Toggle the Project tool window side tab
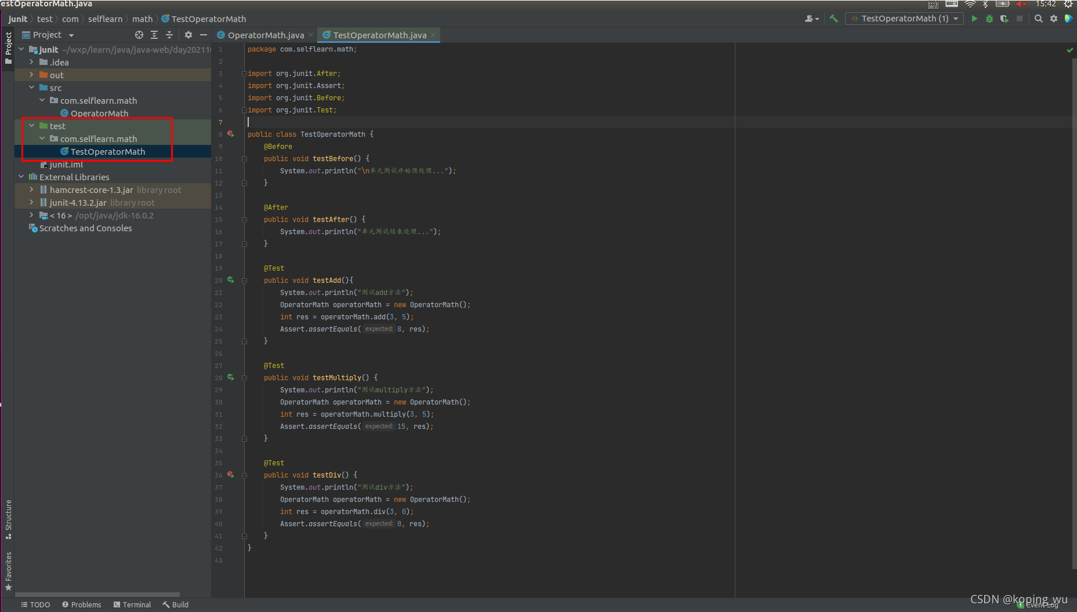 click(x=8, y=48)
